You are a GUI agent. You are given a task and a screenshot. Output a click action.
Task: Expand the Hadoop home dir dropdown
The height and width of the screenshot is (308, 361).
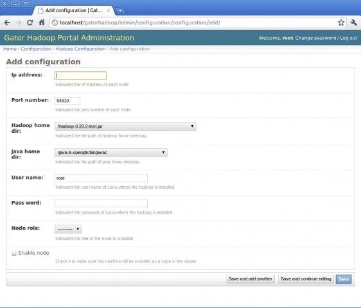tap(125, 126)
